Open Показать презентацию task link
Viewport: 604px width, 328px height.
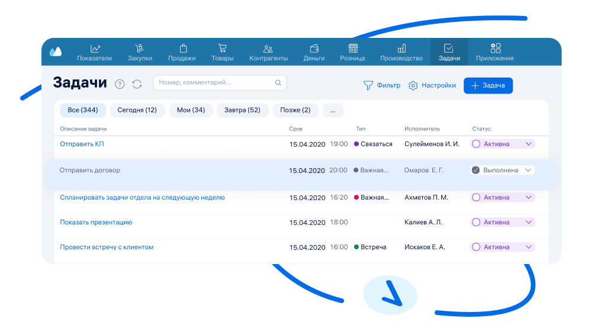pos(96,222)
